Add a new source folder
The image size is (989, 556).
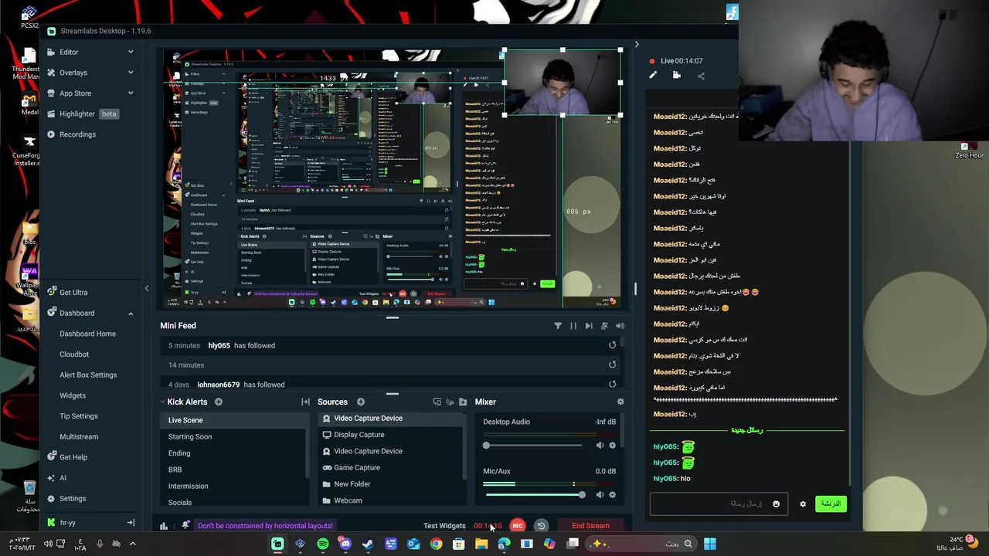pyautogui.click(x=463, y=402)
